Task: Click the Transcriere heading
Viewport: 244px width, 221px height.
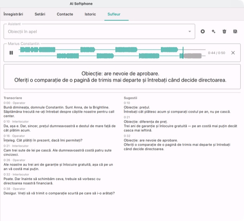Action: (x=13, y=98)
